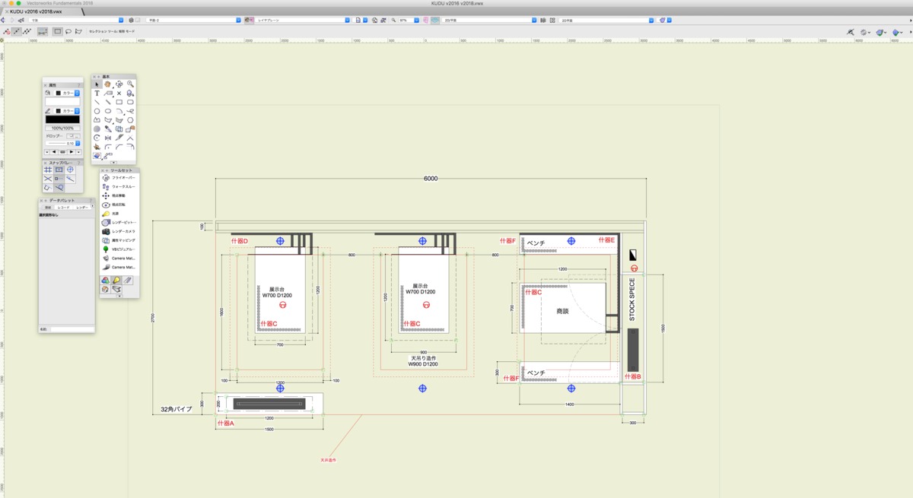Select the Pan hand tool

(107, 84)
